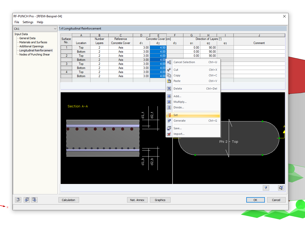The width and height of the screenshot is (305, 229).
Task: Click column J header
Action: click(259, 35)
